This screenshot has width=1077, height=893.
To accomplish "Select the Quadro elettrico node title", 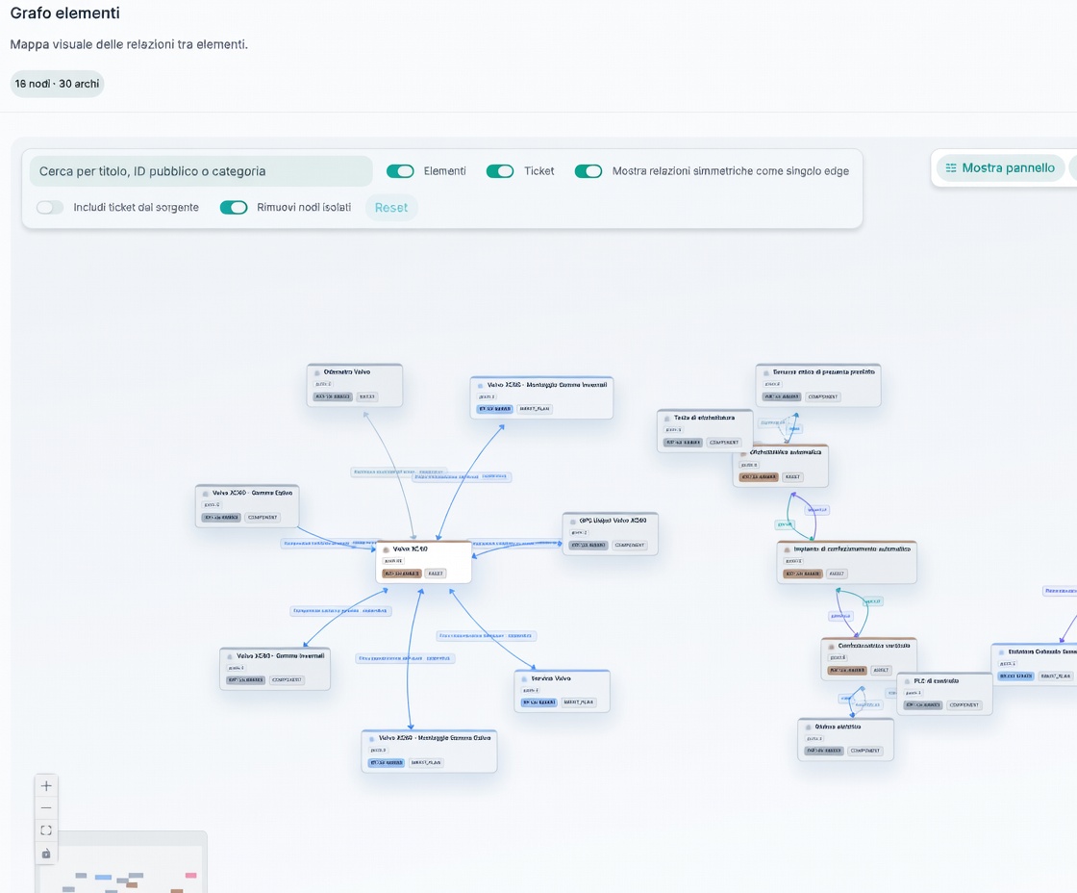I will click(x=838, y=727).
